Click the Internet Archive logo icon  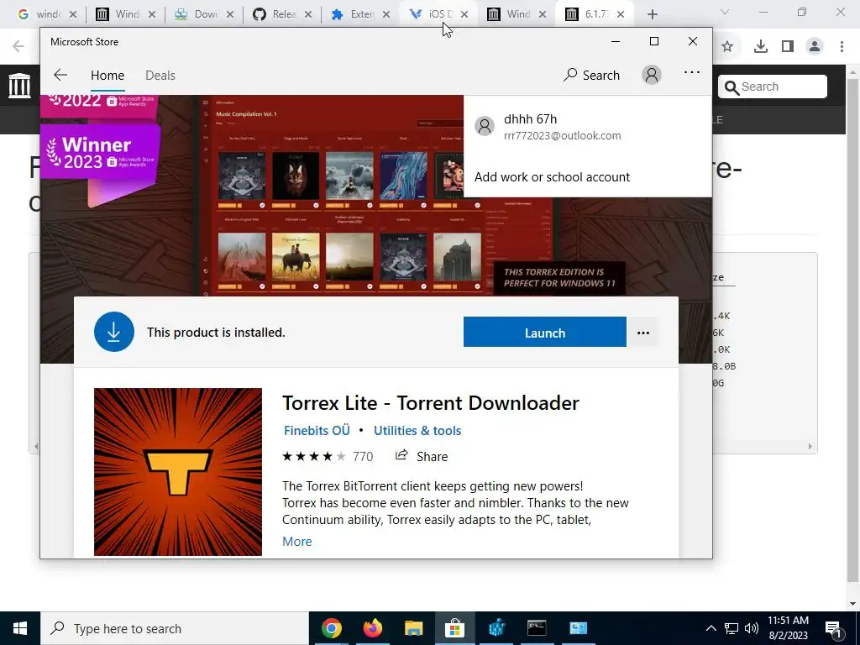tap(20, 87)
